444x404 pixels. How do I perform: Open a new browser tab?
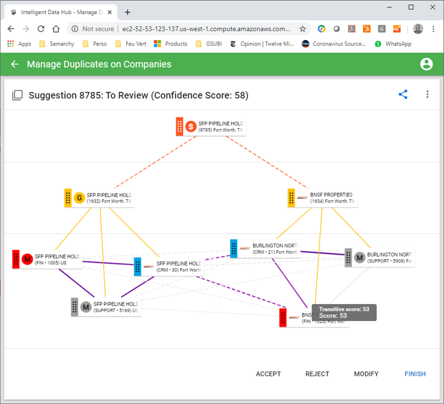(127, 12)
